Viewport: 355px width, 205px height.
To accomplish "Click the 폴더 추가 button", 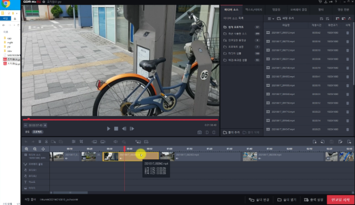I will 231,132.
